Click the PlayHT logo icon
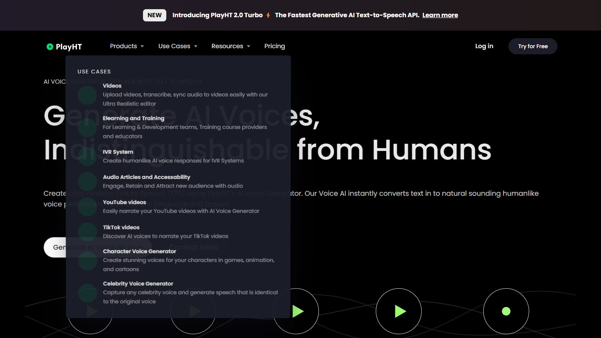The width and height of the screenshot is (601, 338). (x=50, y=47)
